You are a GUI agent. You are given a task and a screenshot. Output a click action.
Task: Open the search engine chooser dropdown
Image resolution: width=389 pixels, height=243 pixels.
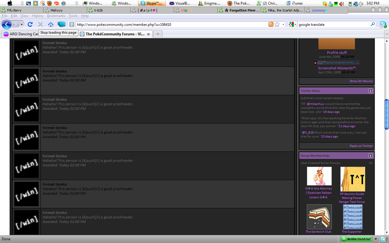pos(292,24)
